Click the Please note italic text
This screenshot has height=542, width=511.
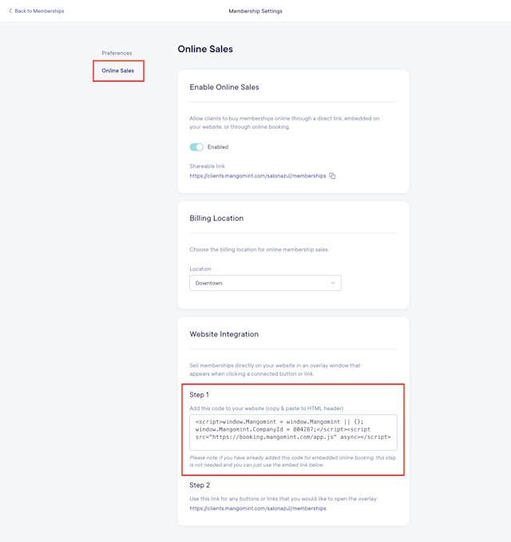coord(293,461)
